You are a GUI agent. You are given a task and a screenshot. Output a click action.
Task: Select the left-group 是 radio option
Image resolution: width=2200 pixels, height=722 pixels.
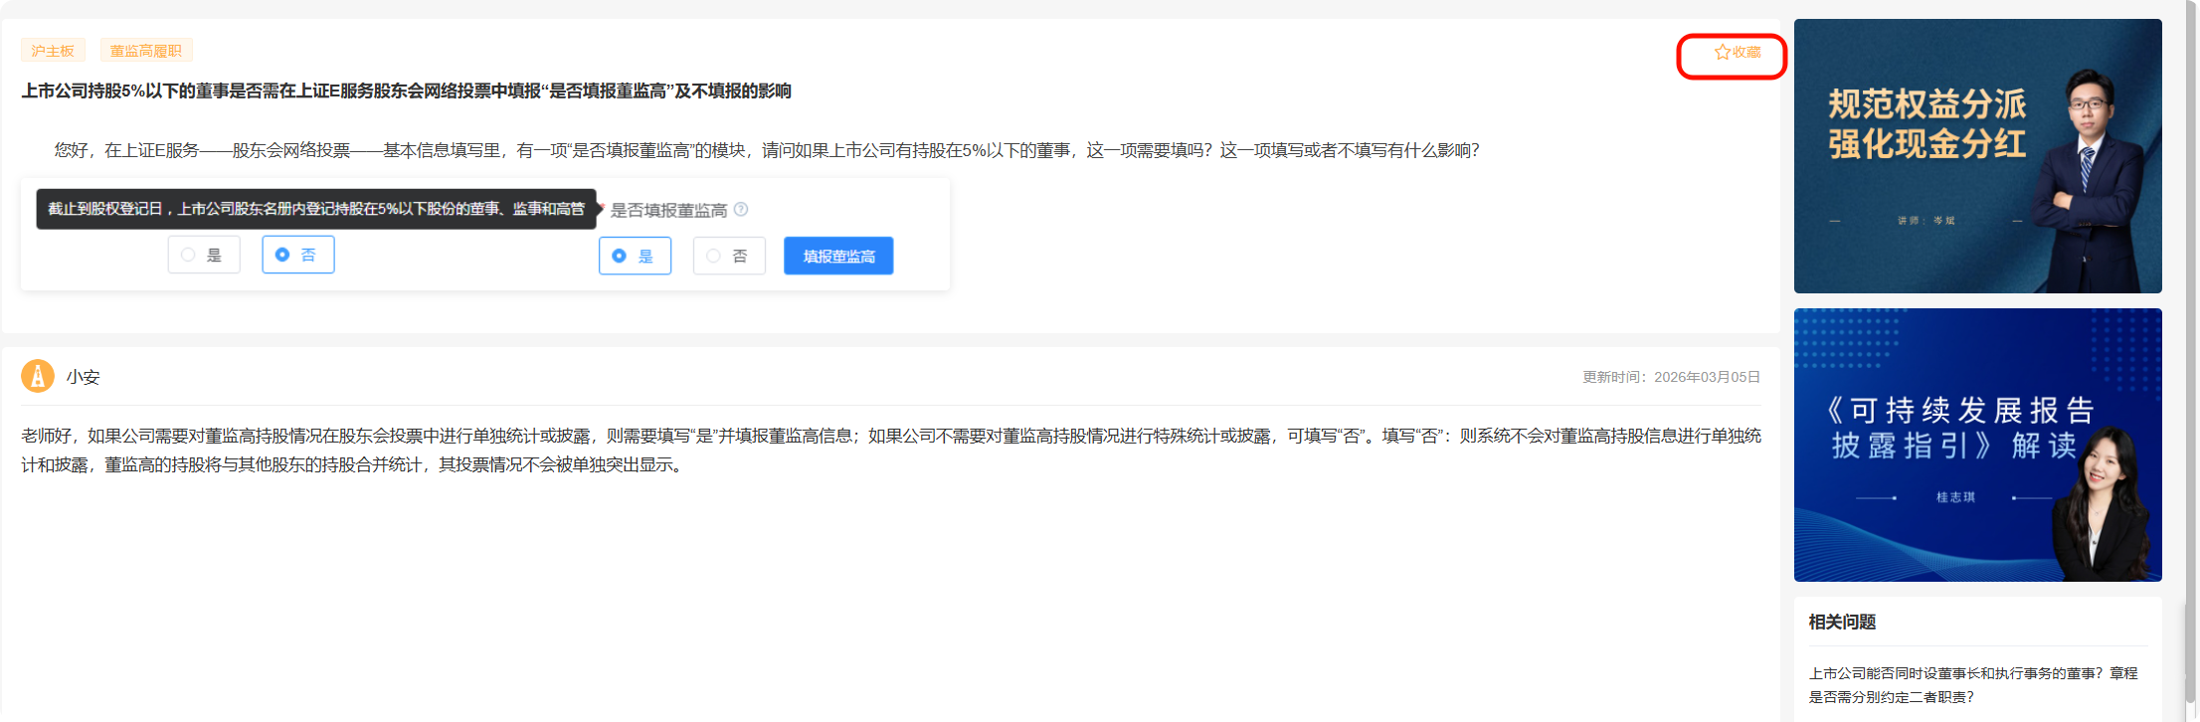pyautogui.click(x=204, y=255)
